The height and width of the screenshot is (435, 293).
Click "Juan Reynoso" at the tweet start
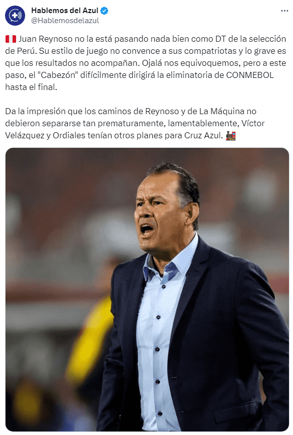(45, 39)
